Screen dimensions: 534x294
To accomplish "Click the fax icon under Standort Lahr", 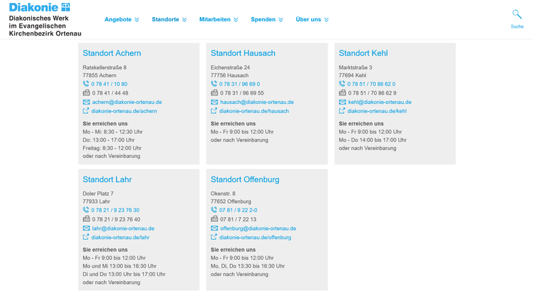I will pyautogui.click(x=86, y=219).
